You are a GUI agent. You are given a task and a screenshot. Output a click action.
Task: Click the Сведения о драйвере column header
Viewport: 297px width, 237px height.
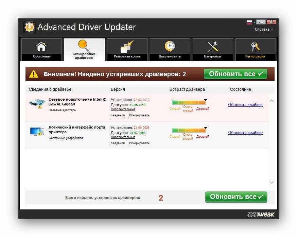(x=50, y=89)
